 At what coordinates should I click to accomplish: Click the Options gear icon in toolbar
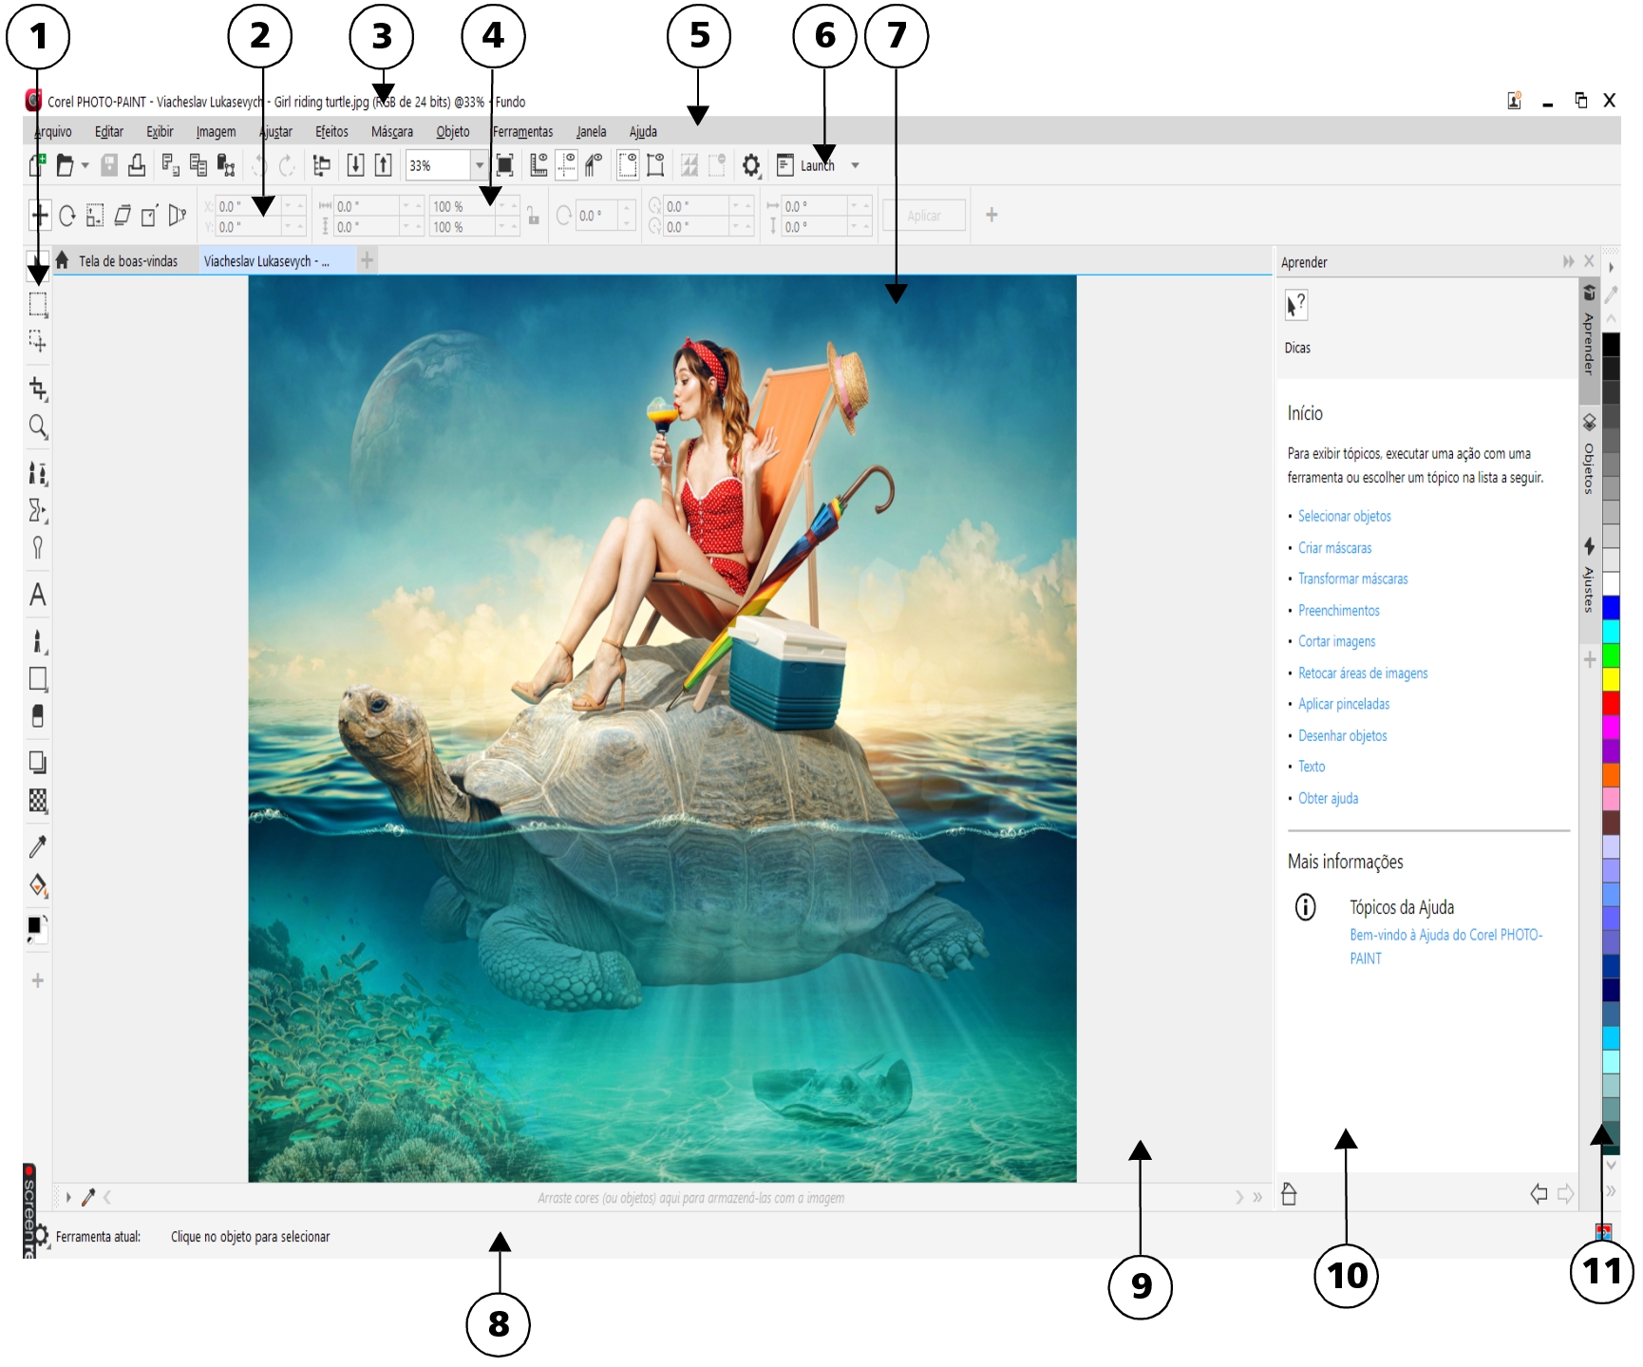click(751, 166)
